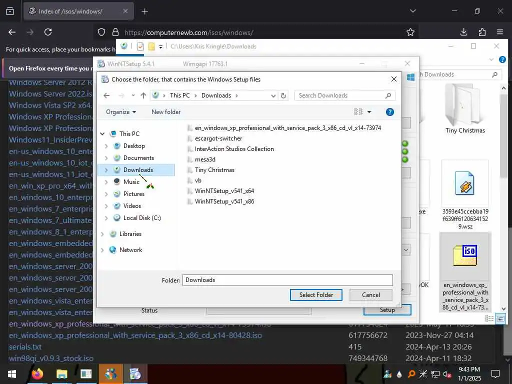Collapse the This PC tree node
The image size is (512, 384).
pos(102,134)
